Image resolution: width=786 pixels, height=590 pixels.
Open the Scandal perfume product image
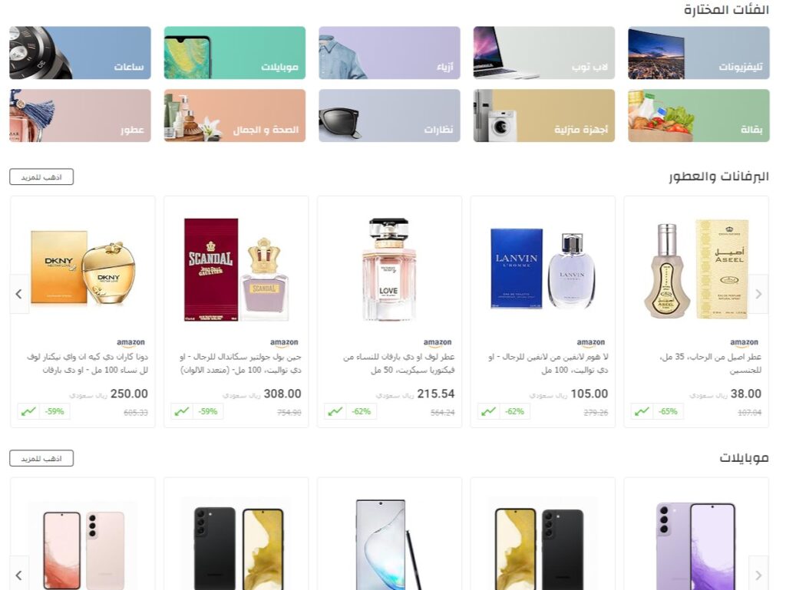click(236, 269)
